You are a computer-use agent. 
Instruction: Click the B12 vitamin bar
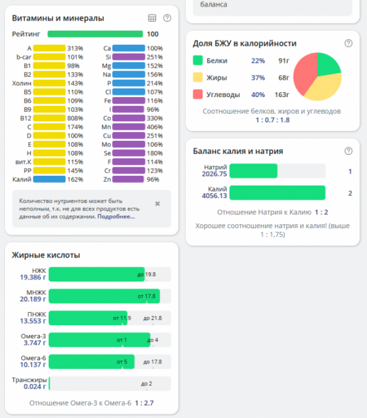pyautogui.click(x=49, y=118)
